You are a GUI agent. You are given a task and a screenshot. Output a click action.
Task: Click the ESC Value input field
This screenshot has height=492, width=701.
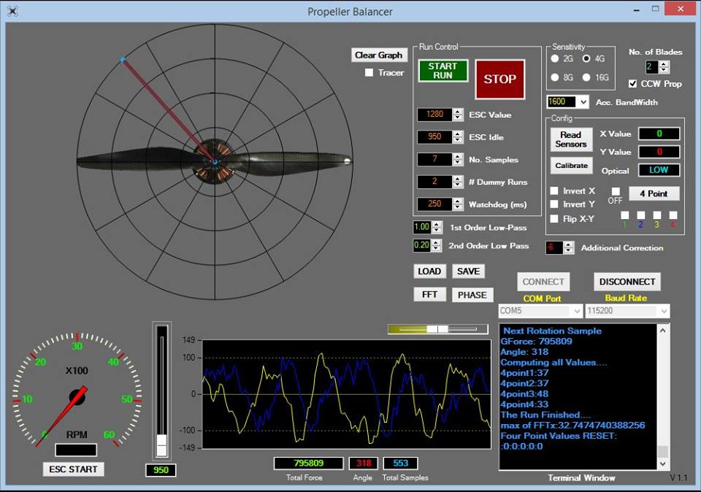434,115
